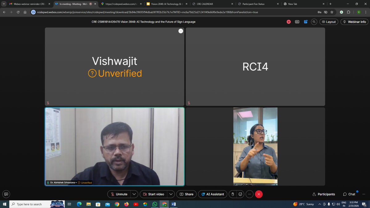This screenshot has height=208, width=370.
Task: Open the Layout options
Action: 329,22
